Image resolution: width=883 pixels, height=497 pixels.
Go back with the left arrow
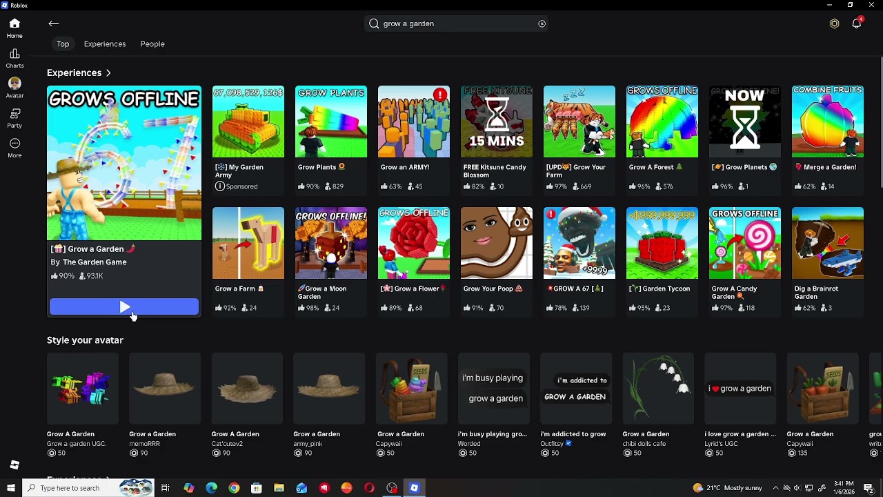54,23
